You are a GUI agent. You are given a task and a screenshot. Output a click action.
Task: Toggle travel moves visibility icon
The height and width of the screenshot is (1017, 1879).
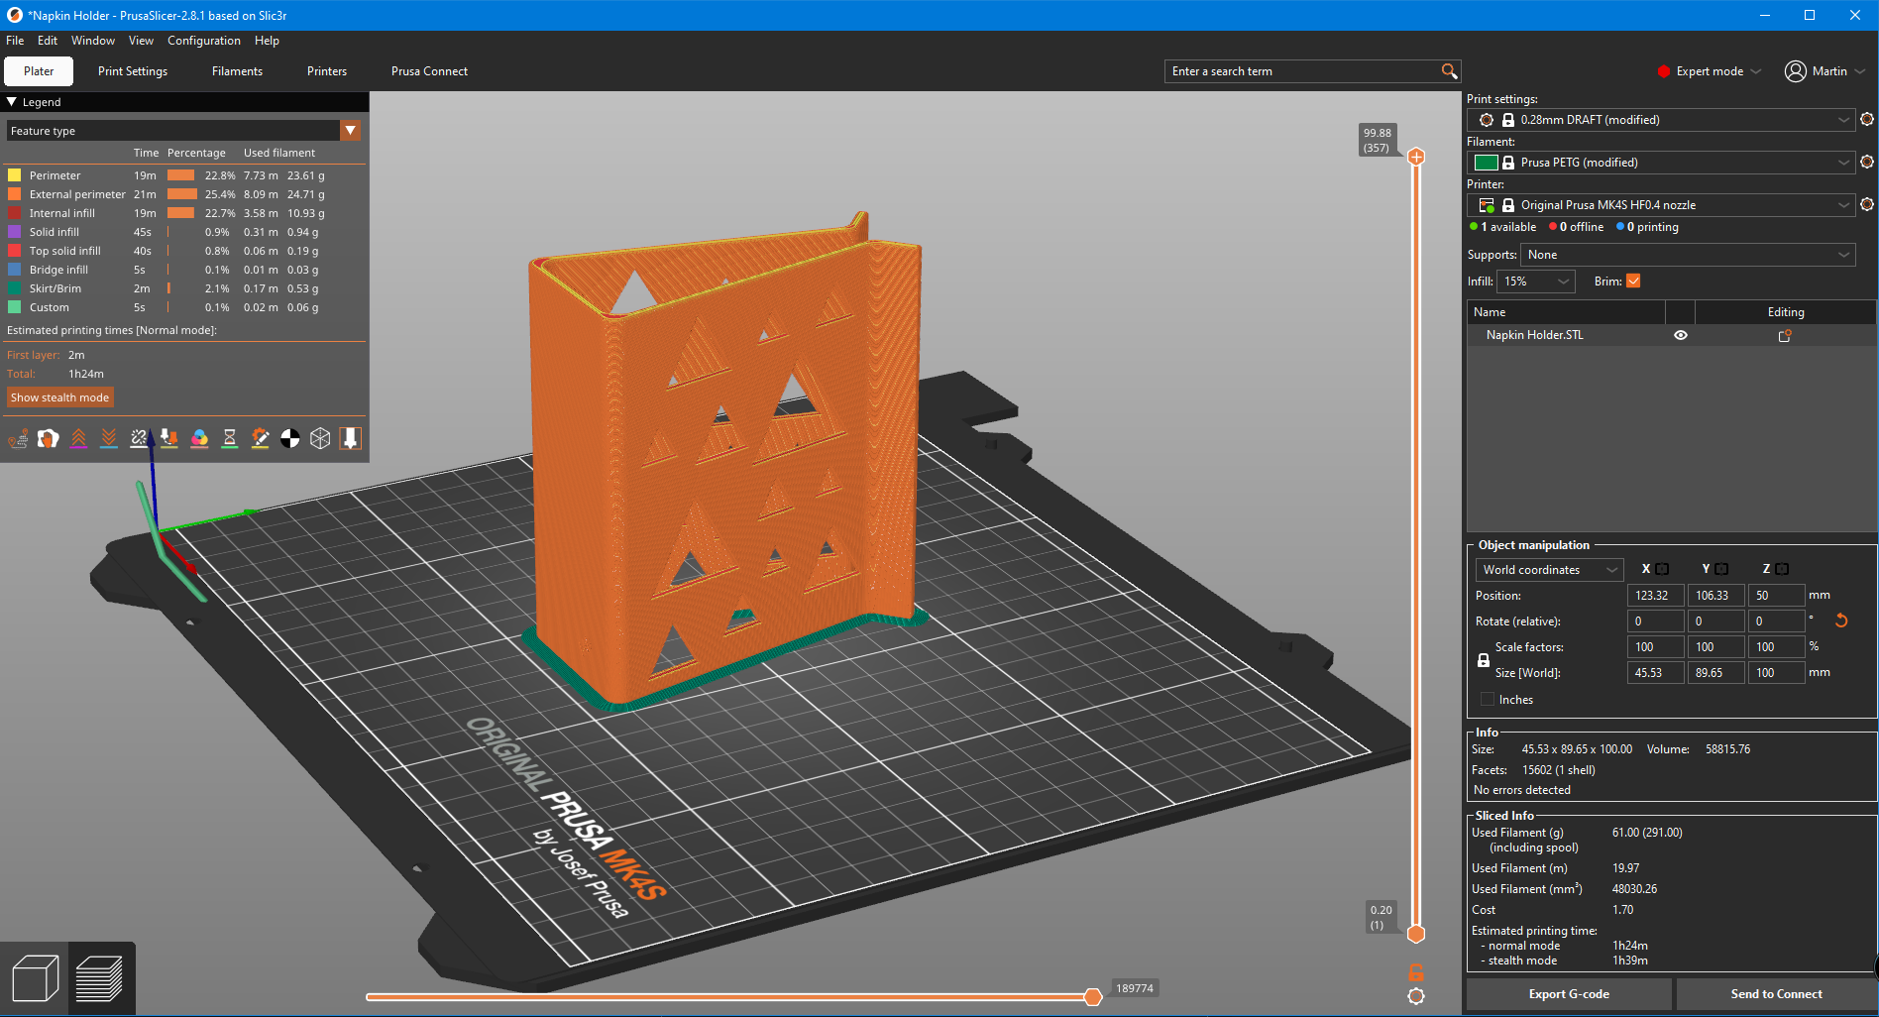pos(18,438)
